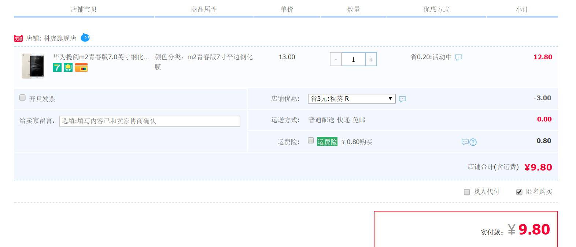Click shipping method text 普通配送 快递 免邮
This screenshot has height=247, width=576.
point(337,120)
